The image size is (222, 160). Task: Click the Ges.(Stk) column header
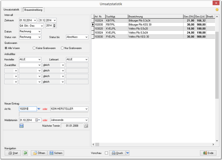coord(189,17)
